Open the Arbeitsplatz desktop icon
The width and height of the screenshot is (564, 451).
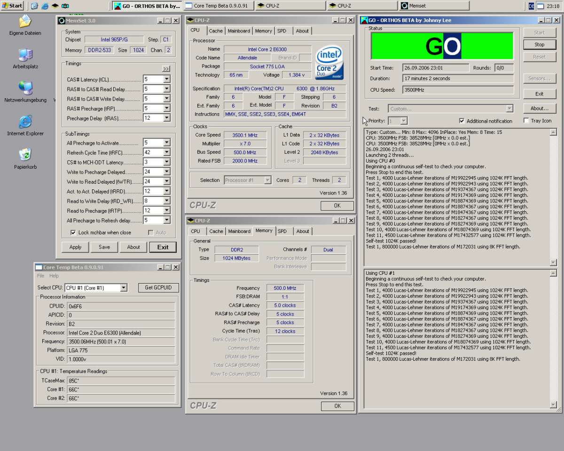pos(25,58)
